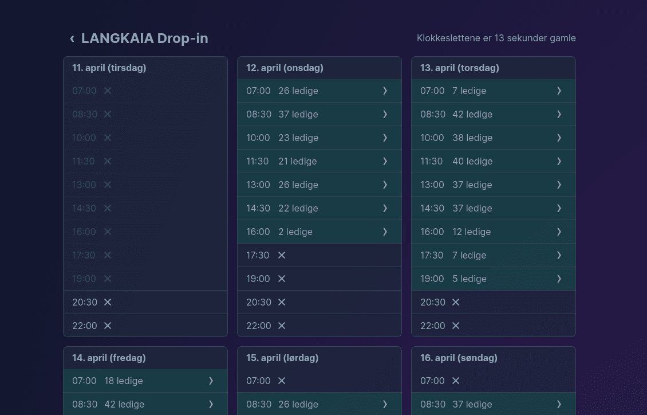Click the X icon on 13. april 22:00
This screenshot has width=647, height=415.
click(x=456, y=326)
